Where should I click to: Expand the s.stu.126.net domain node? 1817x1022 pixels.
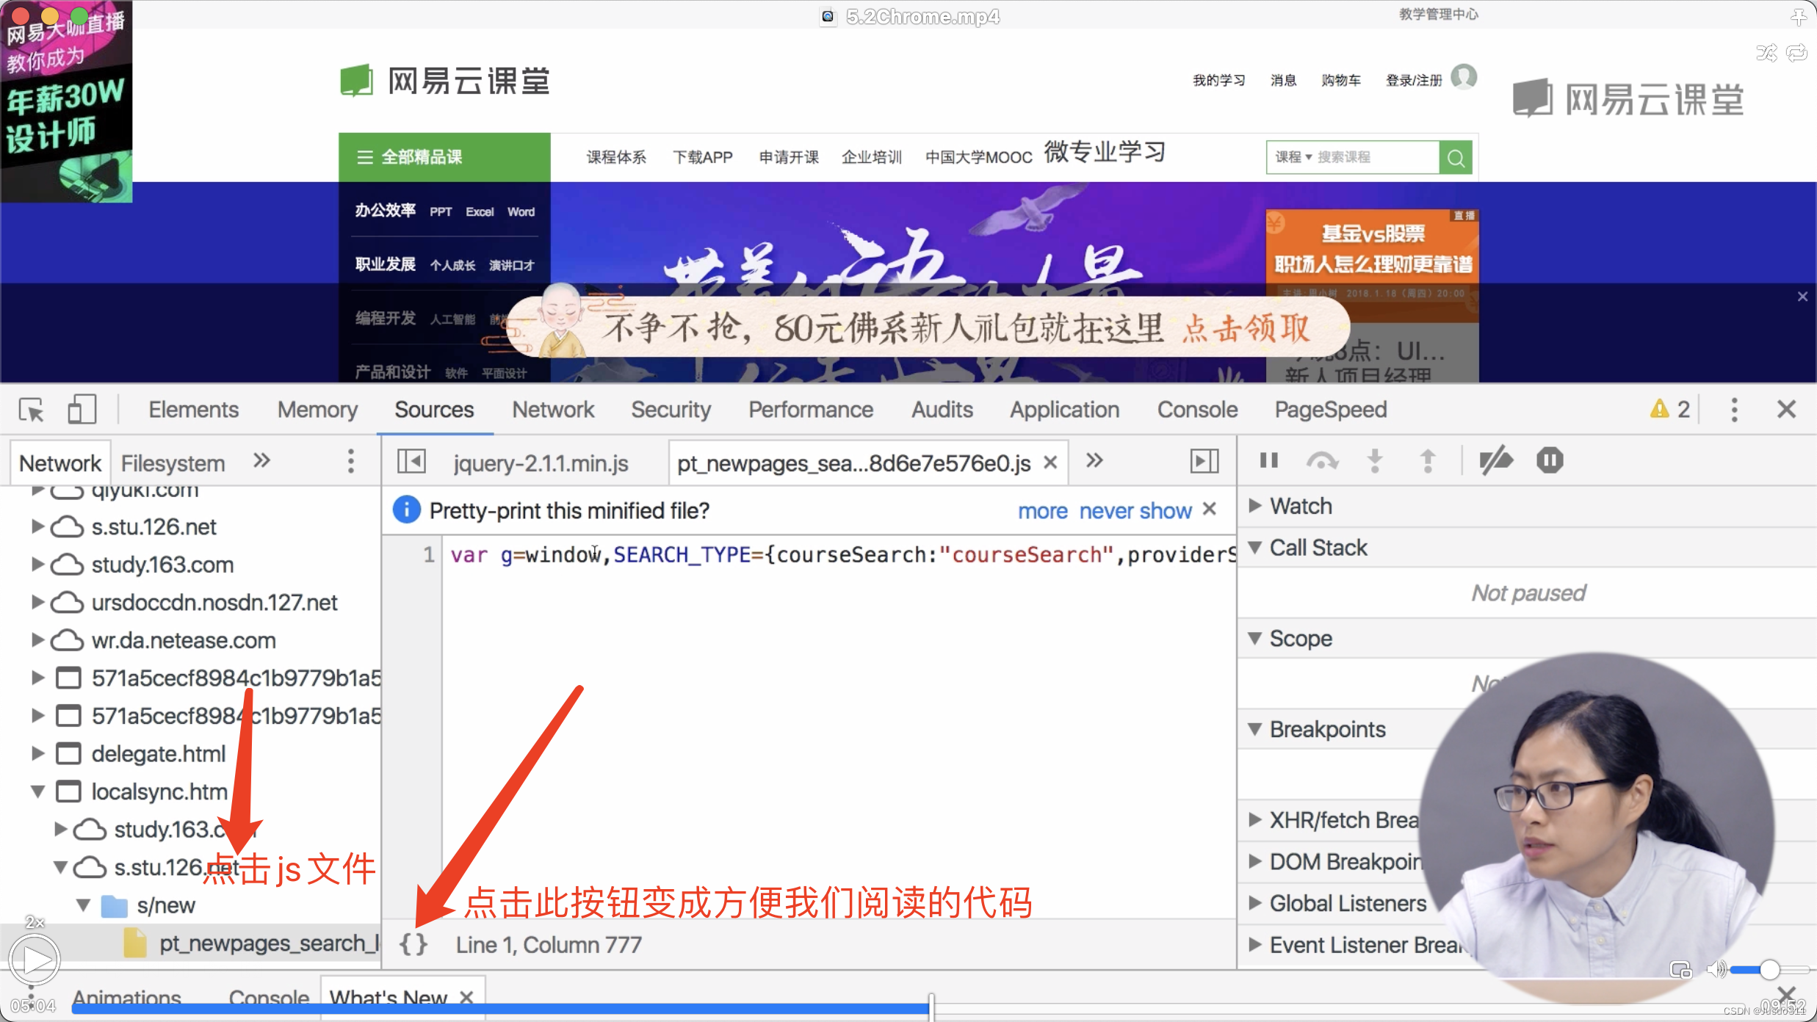[x=37, y=526]
